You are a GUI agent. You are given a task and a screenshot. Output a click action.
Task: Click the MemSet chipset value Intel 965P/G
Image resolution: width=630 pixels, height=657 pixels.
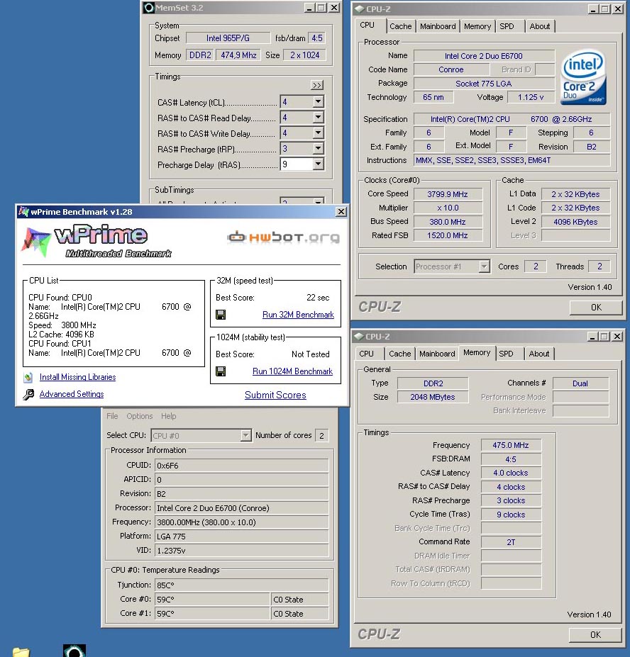click(228, 38)
